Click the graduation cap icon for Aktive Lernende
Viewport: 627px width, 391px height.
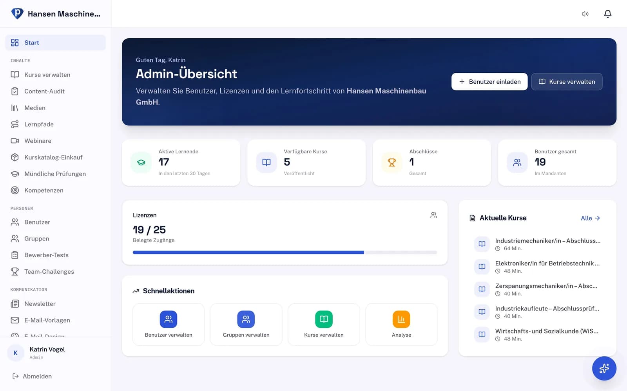(x=141, y=162)
